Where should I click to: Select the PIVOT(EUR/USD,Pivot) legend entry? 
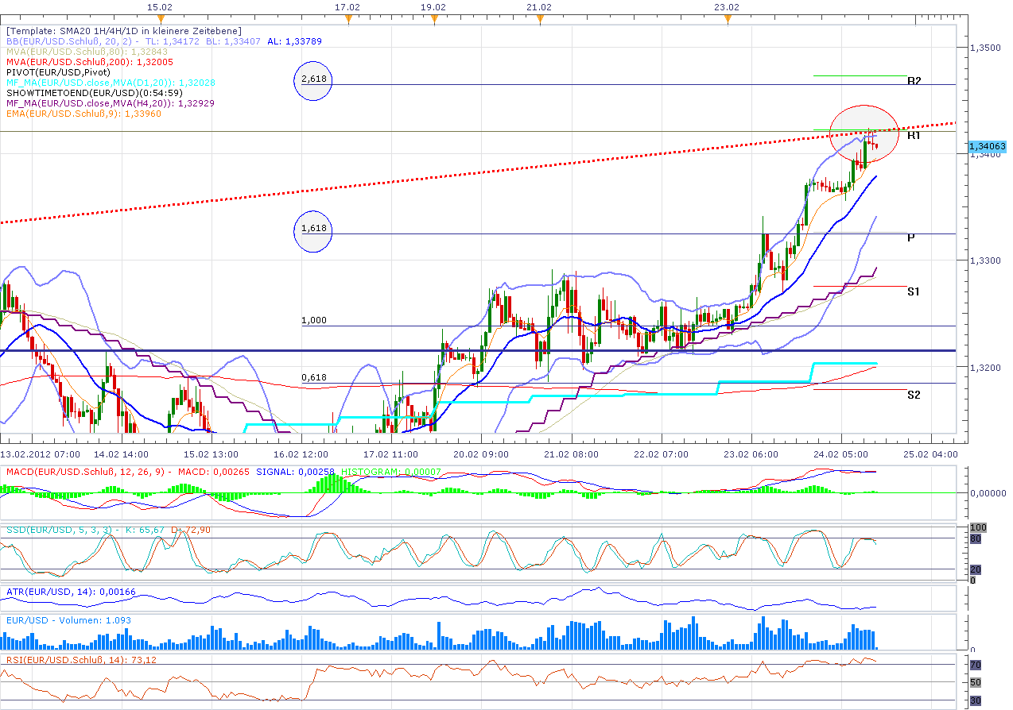[60, 72]
